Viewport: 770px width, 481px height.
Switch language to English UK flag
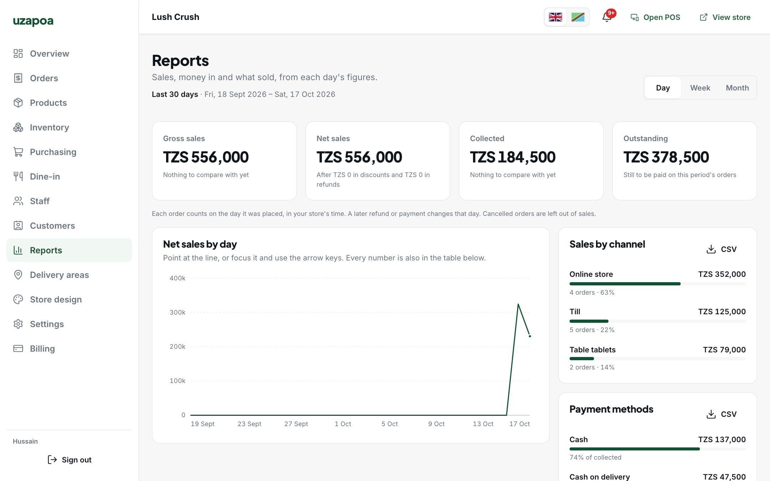click(x=555, y=17)
